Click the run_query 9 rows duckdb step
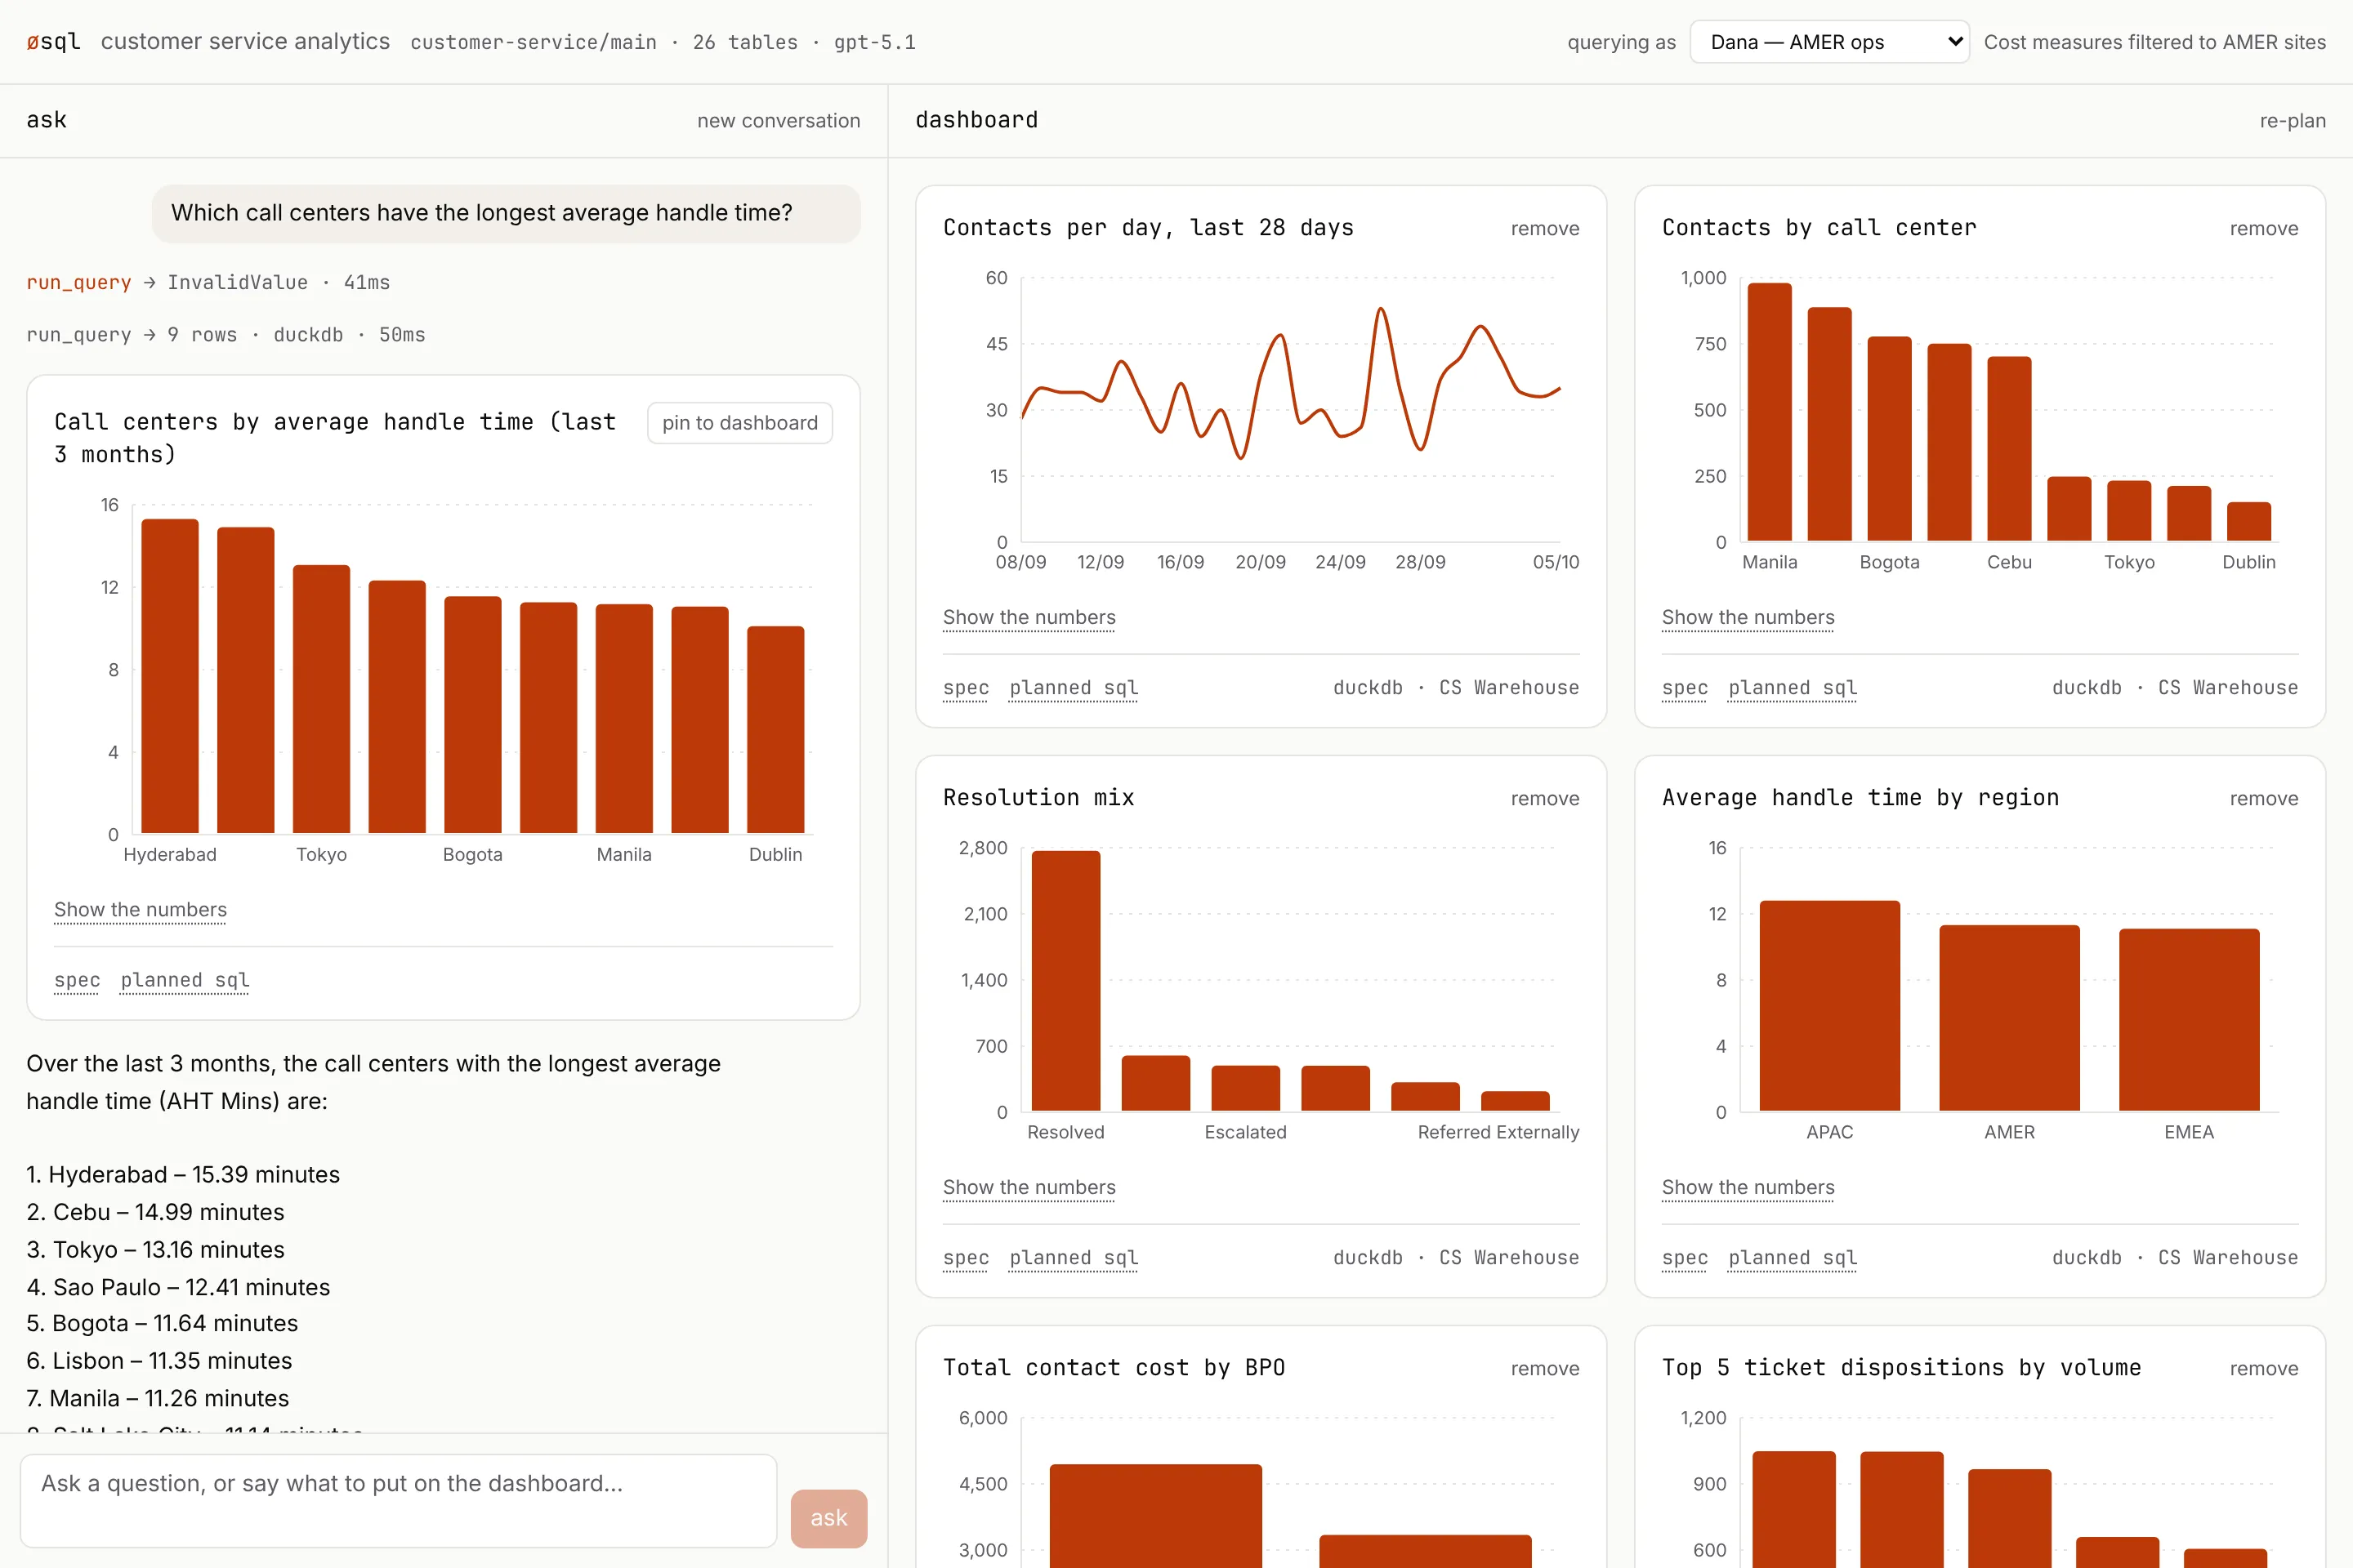The width and height of the screenshot is (2353, 1568). point(226,335)
